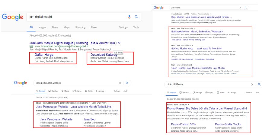This screenshot has width=262, height=135.
Task: Expand Lainnya menu in 'jasa pembuatan website' results
Action: (100, 91)
